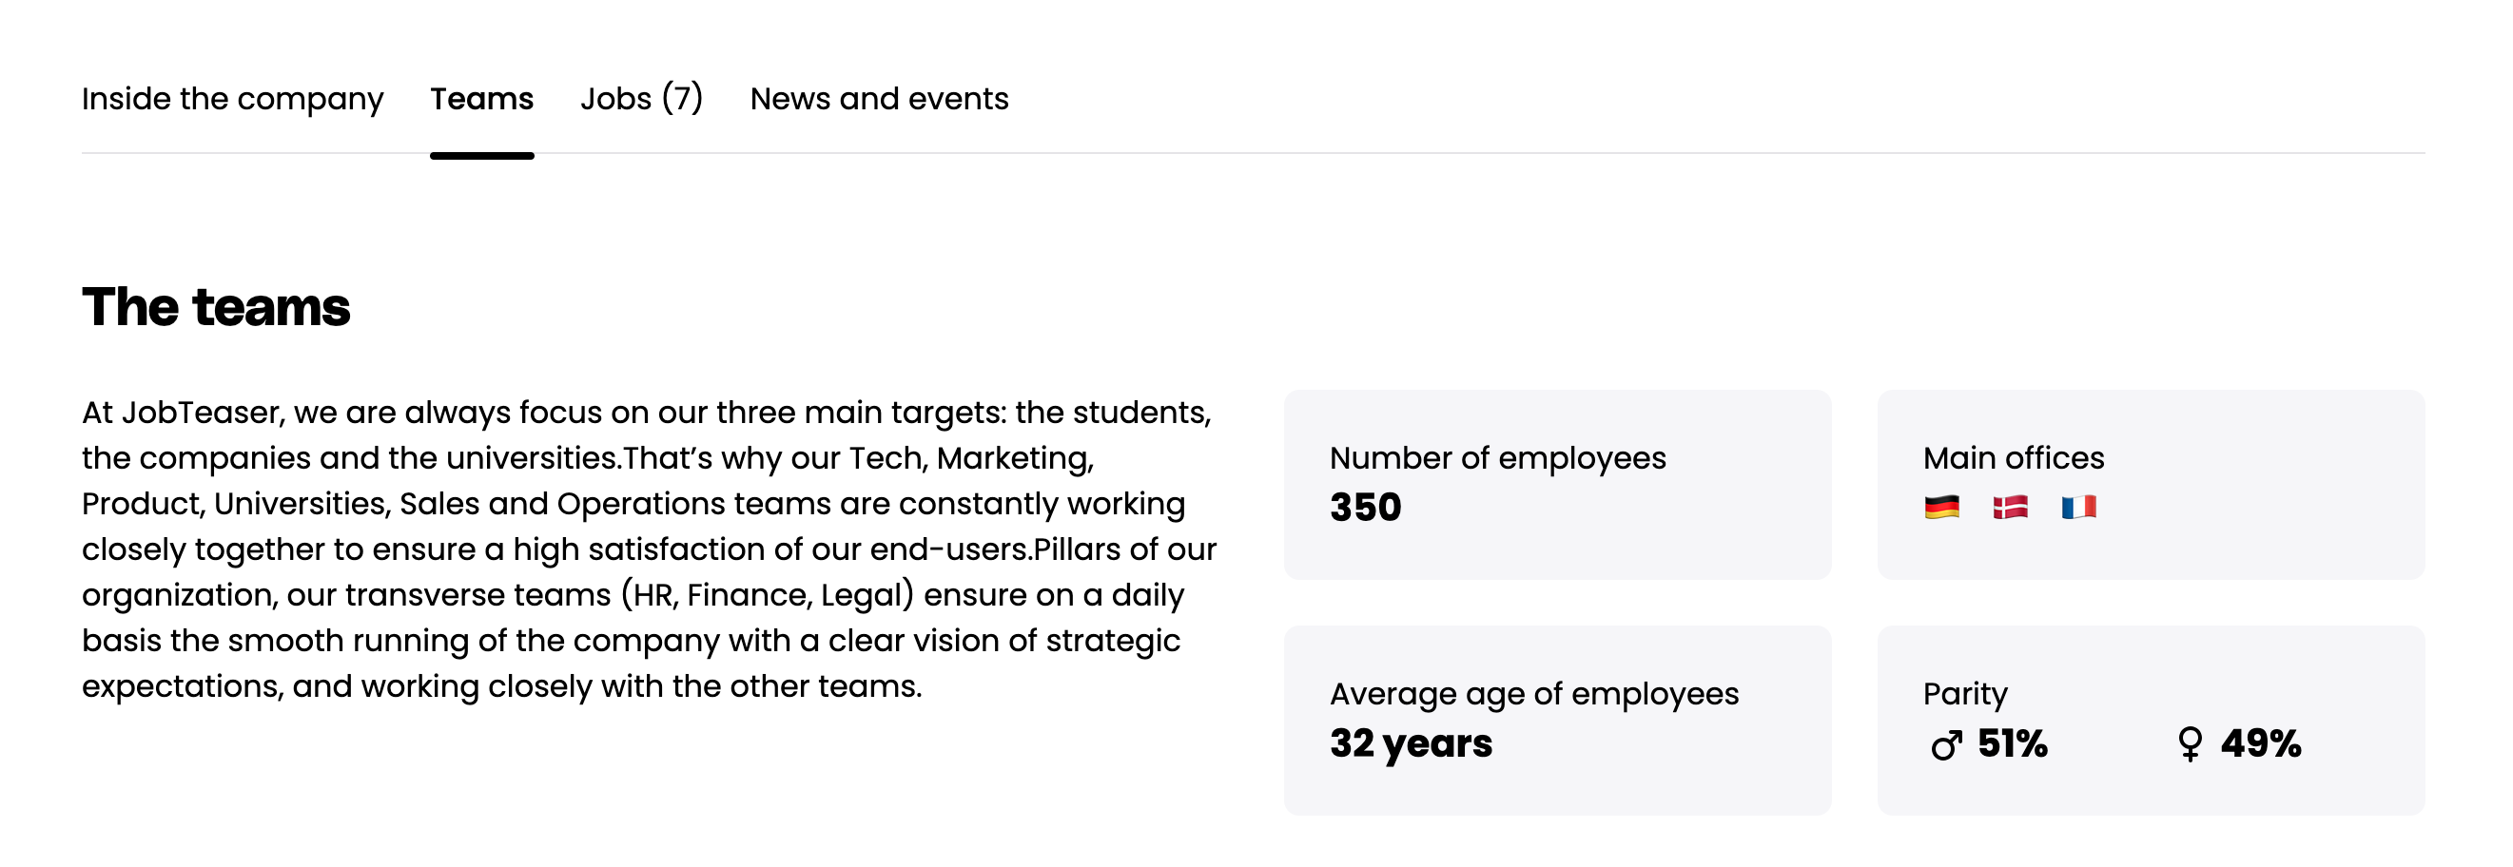
Task: Click the "Average age of employees" label
Action: (1533, 694)
